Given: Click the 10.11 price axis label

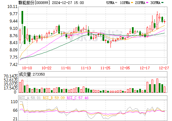Looking at the screenshot, I should tap(12, 7).
